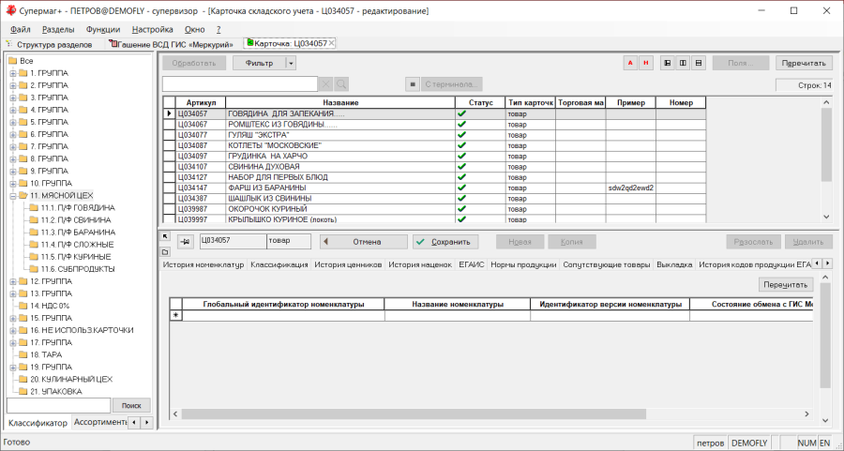Expand the 12. ГРУППА tree node
844x451 pixels.
point(12,281)
